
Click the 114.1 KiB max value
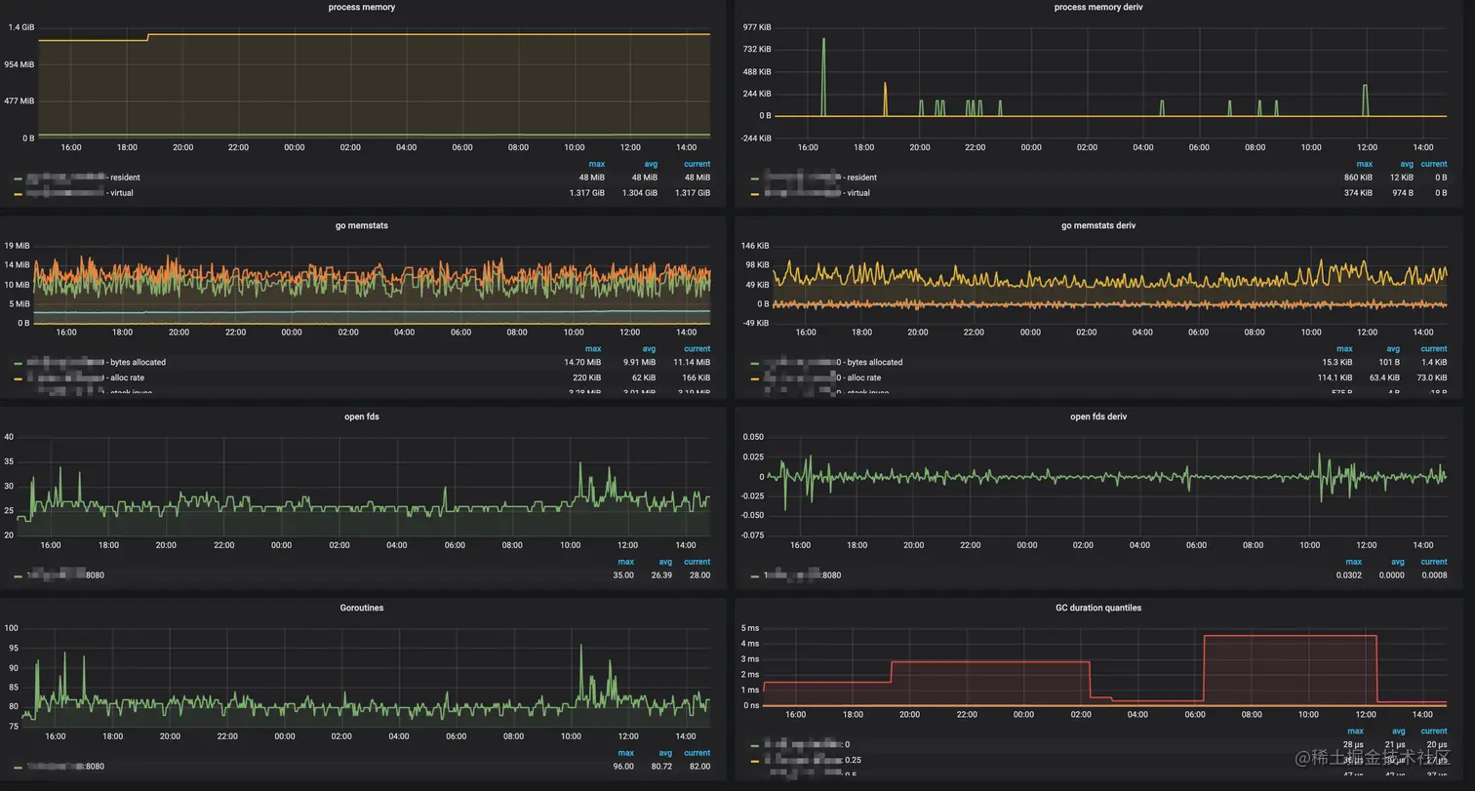(1335, 377)
